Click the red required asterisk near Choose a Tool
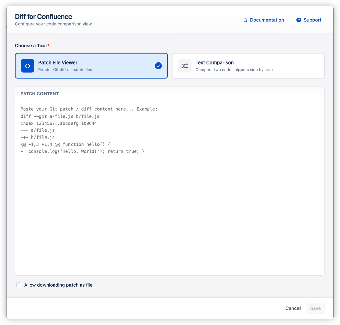Image resolution: width=340 pixels, height=325 pixels. click(49, 44)
